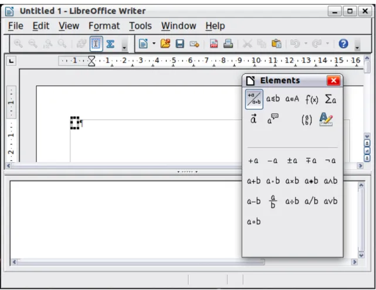Open the Redo history dropdown arrow
The image size is (376, 290).
click(x=327, y=43)
